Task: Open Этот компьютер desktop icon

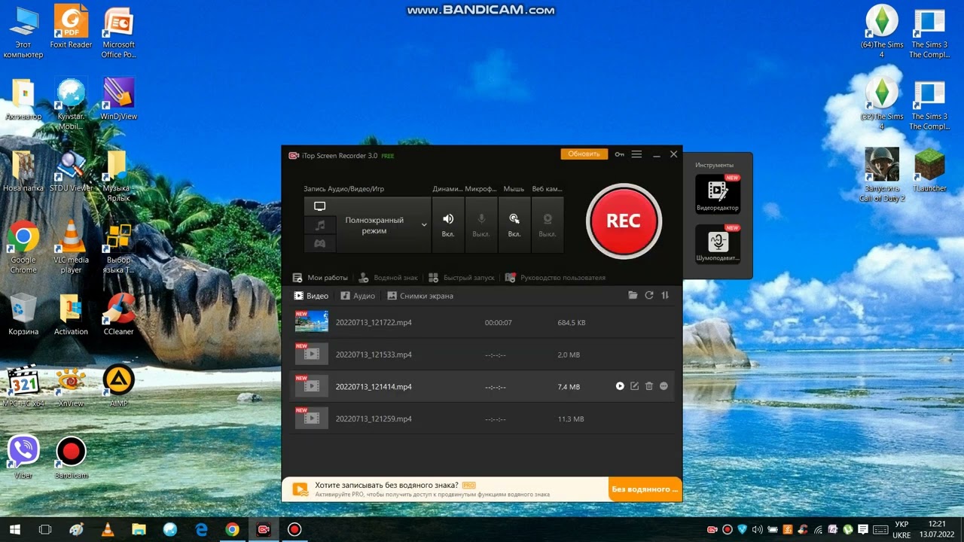Action: tap(23, 32)
